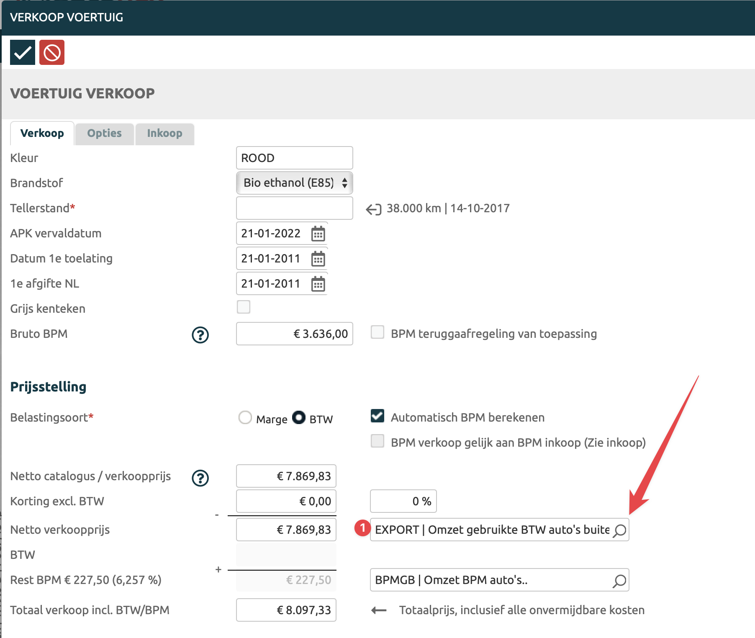Click the red cancel icon
The height and width of the screenshot is (638, 755).
pos(52,52)
